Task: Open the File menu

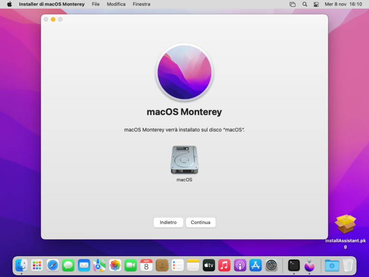Action: coord(95,4)
